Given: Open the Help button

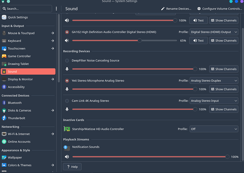Looking at the screenshot, I should click(72, 167).
